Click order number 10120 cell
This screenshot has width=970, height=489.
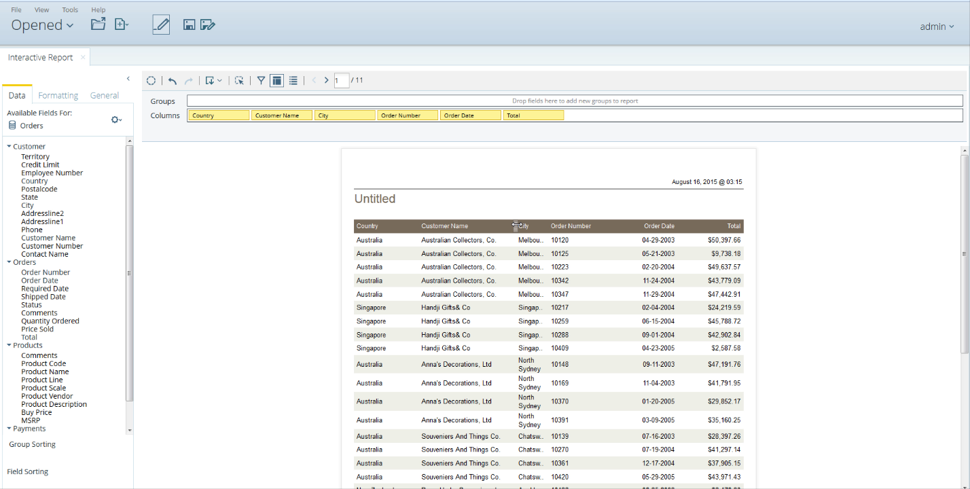coord(560,240)
